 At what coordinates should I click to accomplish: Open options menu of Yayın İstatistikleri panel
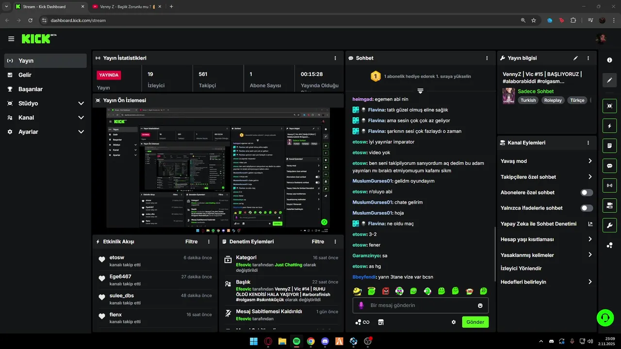click(x=335, y=58)
